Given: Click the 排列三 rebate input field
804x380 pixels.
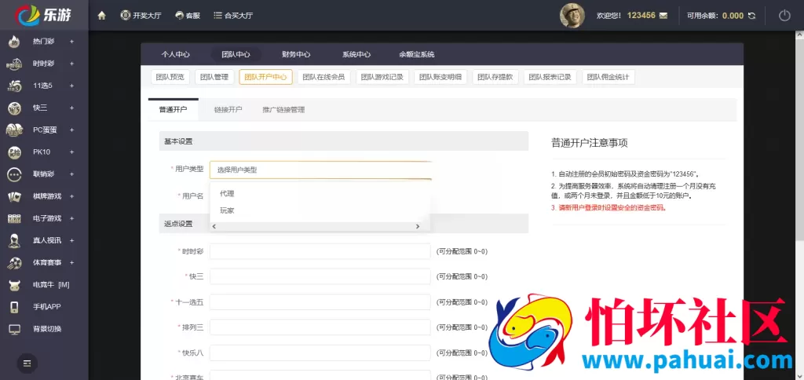Looking at the screenshot, I should (320, 327).
